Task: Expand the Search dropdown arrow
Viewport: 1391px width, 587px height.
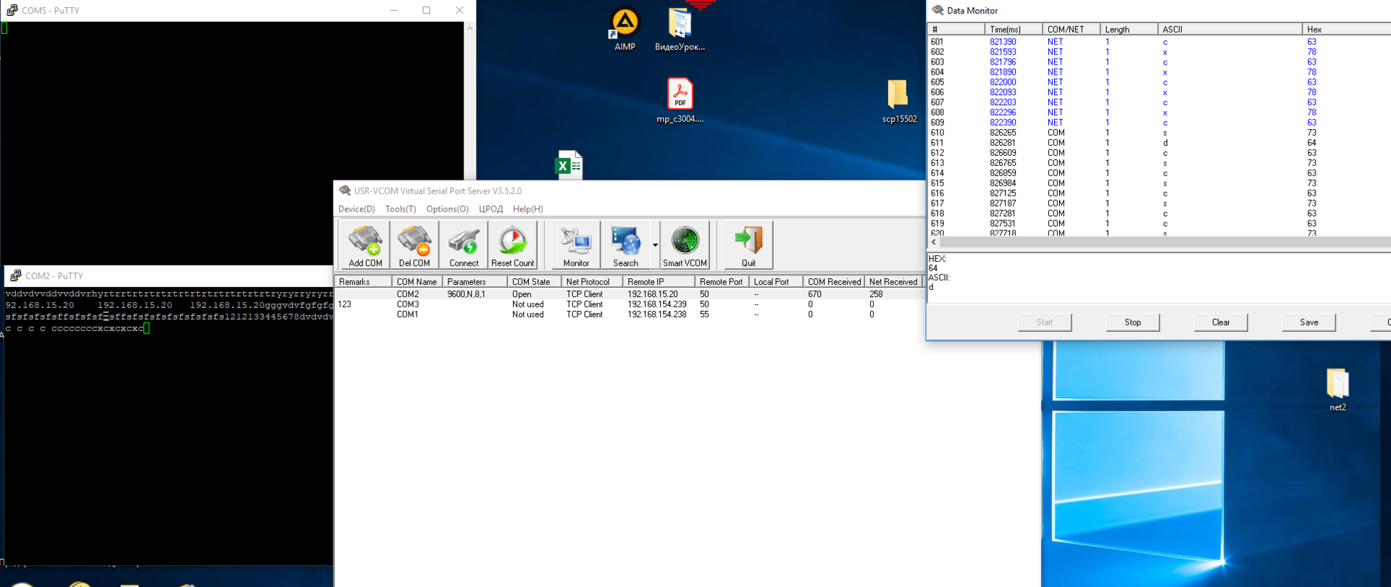Action: [655, 245]
